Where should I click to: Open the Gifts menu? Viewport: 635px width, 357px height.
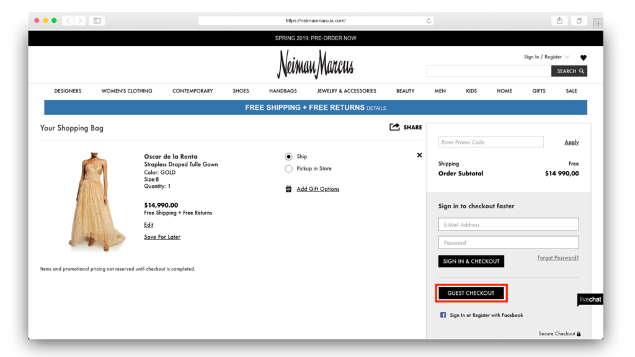[539, 91]
